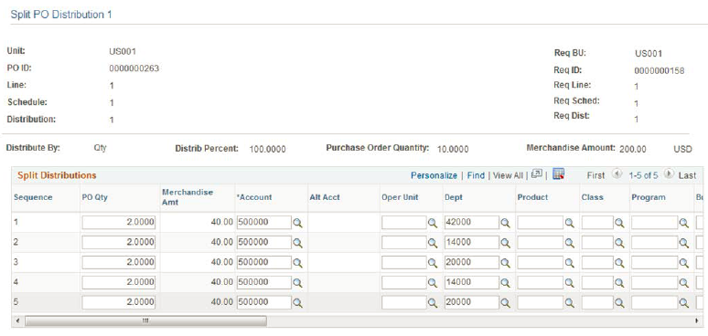708x336 pixels.
Task: Open Program lookup in row 4
Action: (x=684, y=282)
